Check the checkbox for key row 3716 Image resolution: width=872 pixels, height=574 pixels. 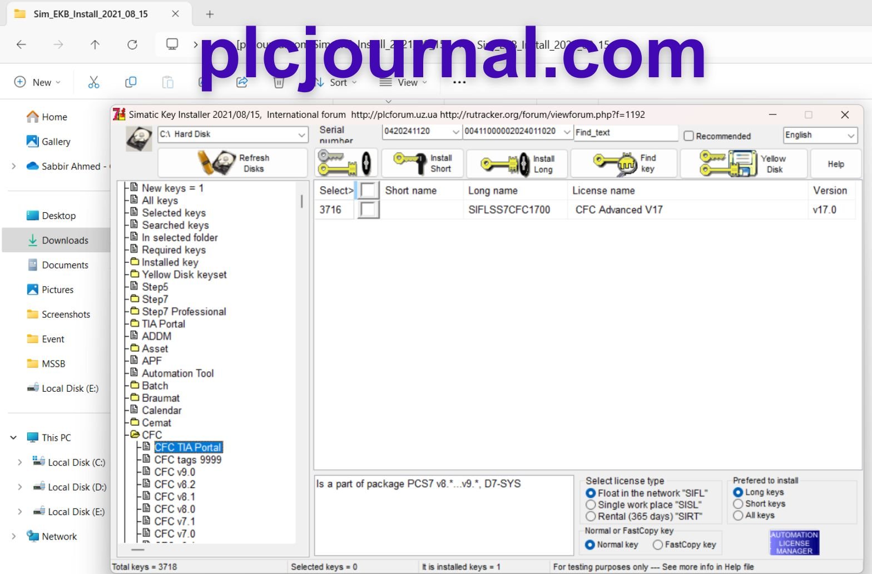(x=368, y=209)
